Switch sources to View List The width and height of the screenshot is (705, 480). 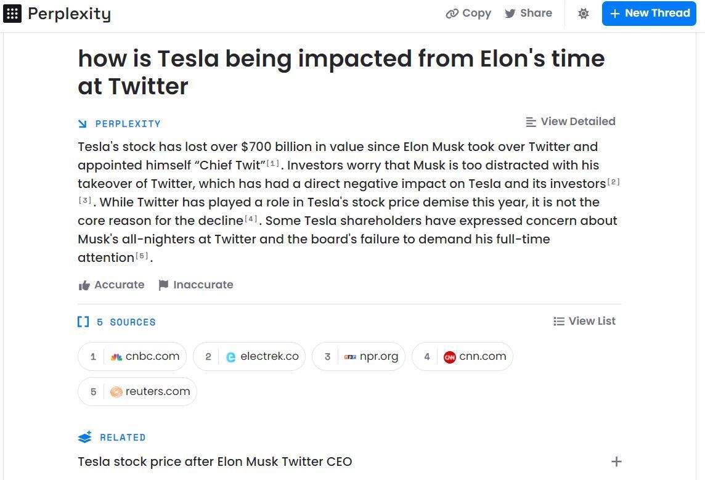click(584, 321)
